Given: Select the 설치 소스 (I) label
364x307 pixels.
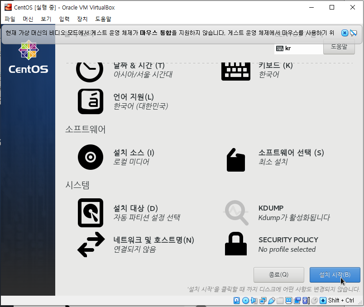Looking at the screenshot, I should pos(134,153).
